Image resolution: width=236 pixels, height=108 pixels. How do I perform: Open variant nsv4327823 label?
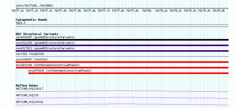point(45,48)
